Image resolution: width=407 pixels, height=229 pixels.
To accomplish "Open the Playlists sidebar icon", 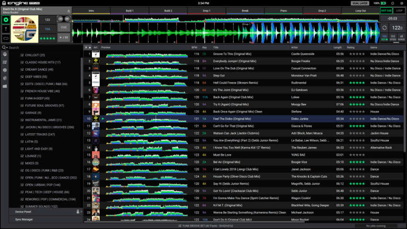I will 5,62.
